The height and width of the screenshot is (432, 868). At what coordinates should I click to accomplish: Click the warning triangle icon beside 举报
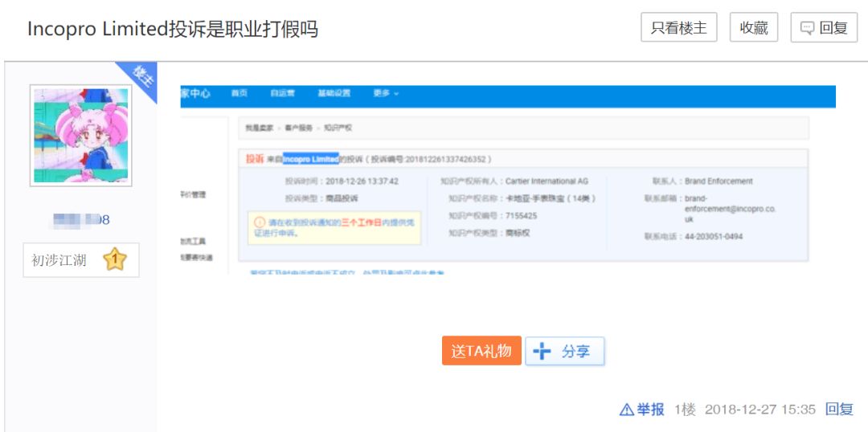tap(627, 410)
